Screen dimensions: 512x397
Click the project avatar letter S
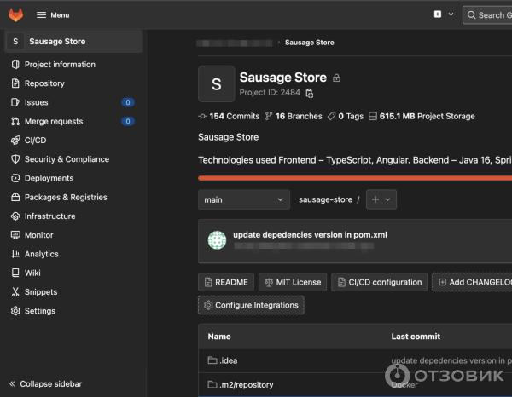point(217,83)
